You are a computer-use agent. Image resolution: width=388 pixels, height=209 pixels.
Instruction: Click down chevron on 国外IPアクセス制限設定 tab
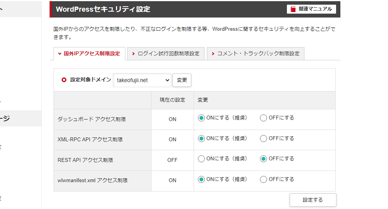pos(60,54)
